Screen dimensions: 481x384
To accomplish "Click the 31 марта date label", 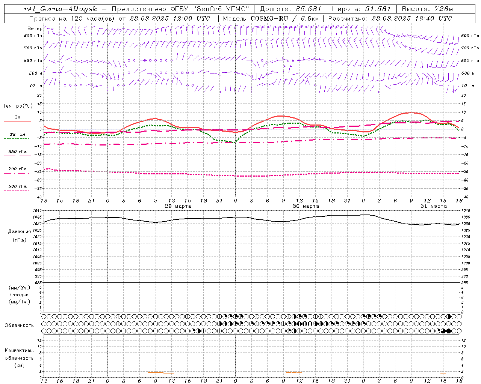I will [434, 206].
